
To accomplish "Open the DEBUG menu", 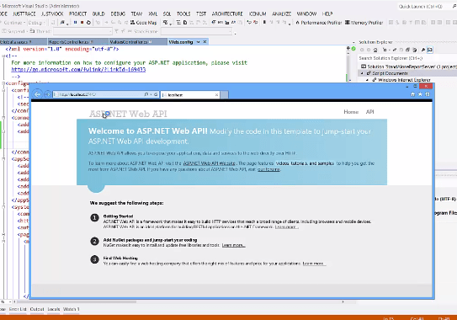I will tap(118, 13).
